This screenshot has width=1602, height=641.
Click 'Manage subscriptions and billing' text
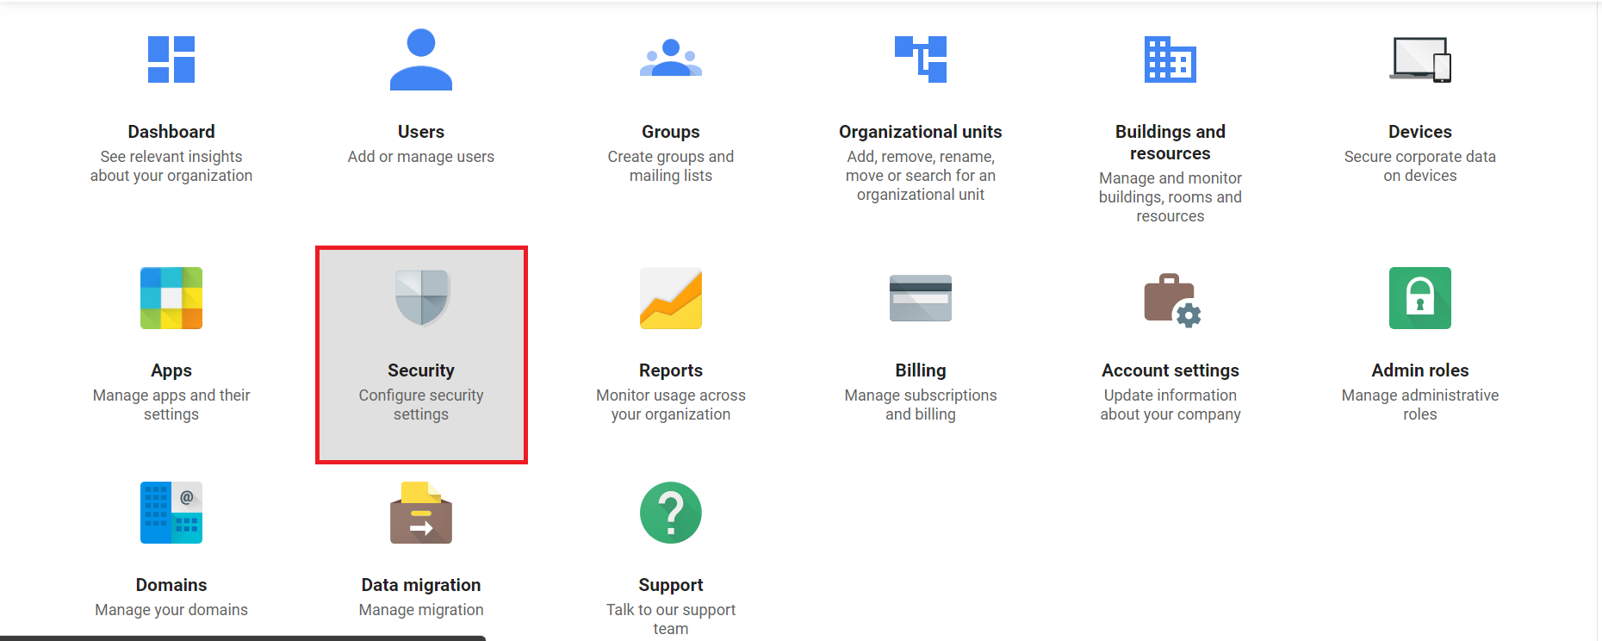921,405
